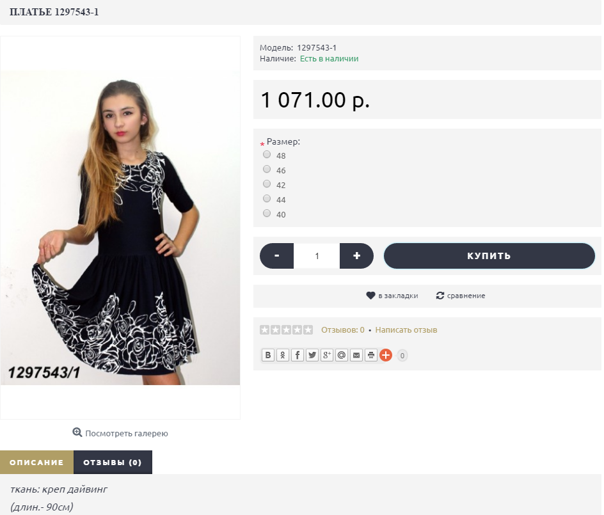Click the quantity input field
This screenshot has height=515, width=604.
(x=317, y=256)
